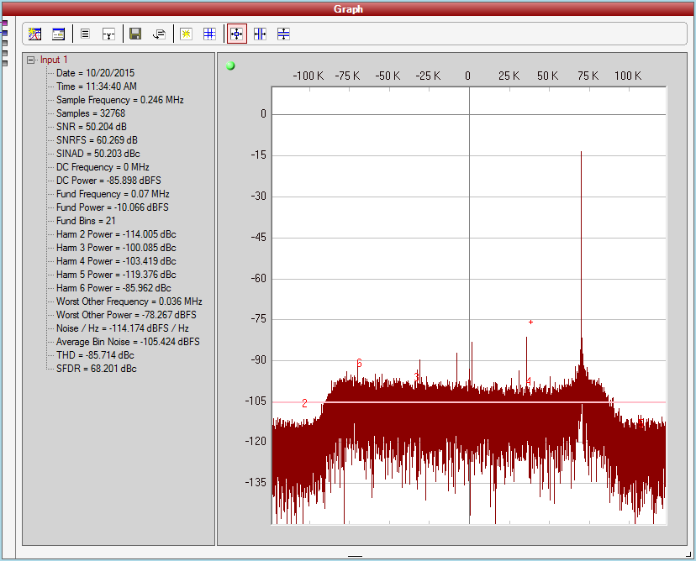Select Harm 4 Power = -103.419 dBc row
The image size is (696, 561).
click(x=116, y=261)
